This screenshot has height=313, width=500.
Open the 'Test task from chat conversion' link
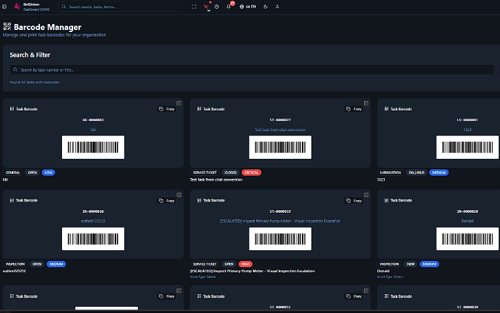pyautogui.click(x=280, y=129)
